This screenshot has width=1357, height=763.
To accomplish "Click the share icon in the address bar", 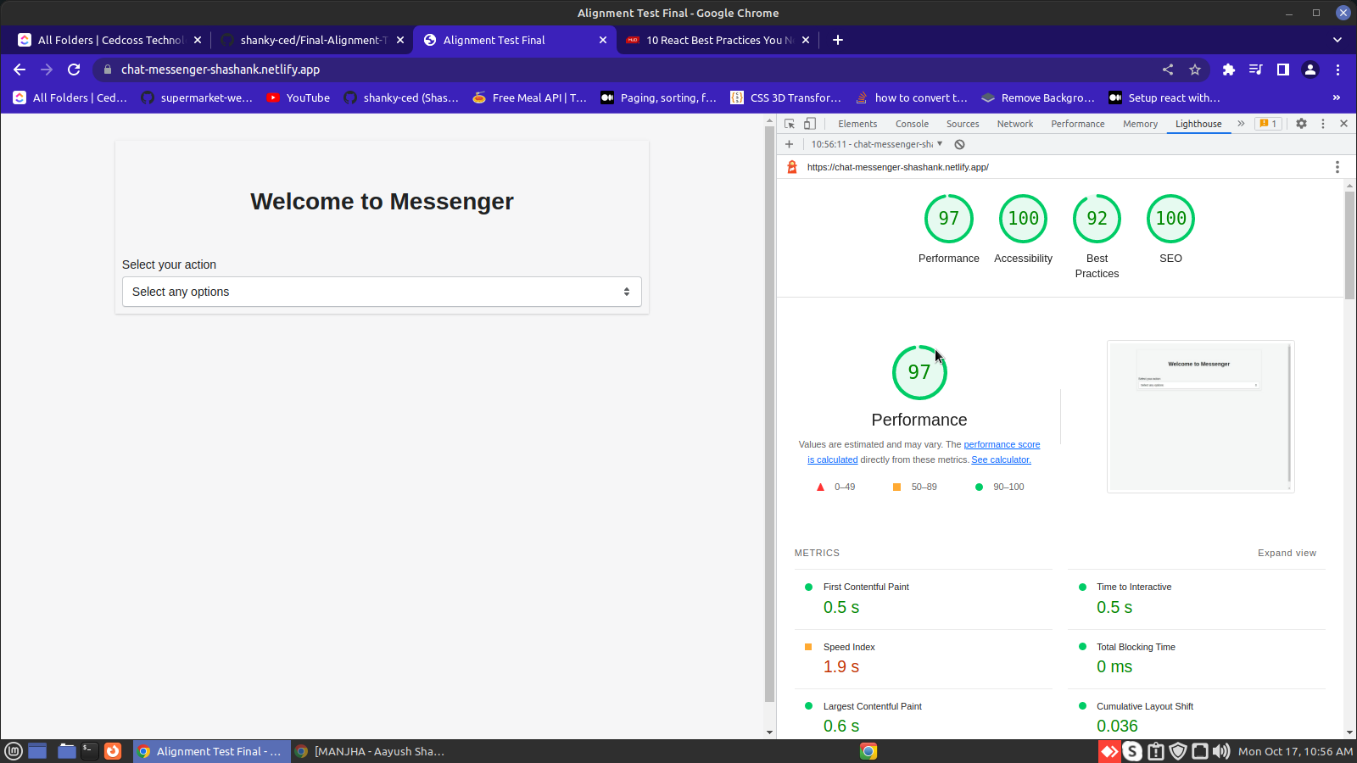I will pos(1167,70).
